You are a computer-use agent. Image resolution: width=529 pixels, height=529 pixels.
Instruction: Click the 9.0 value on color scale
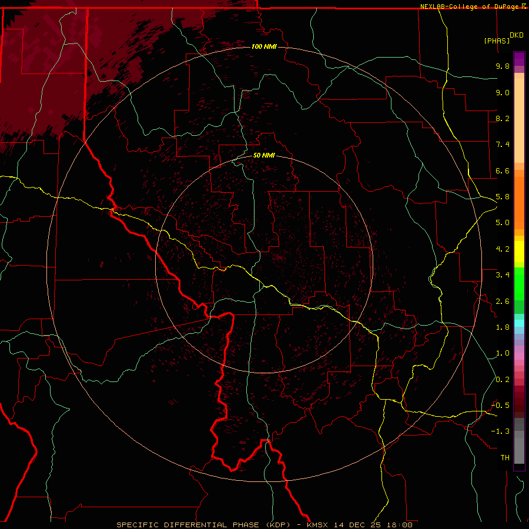pyautogui.click(x=503, y=92)
